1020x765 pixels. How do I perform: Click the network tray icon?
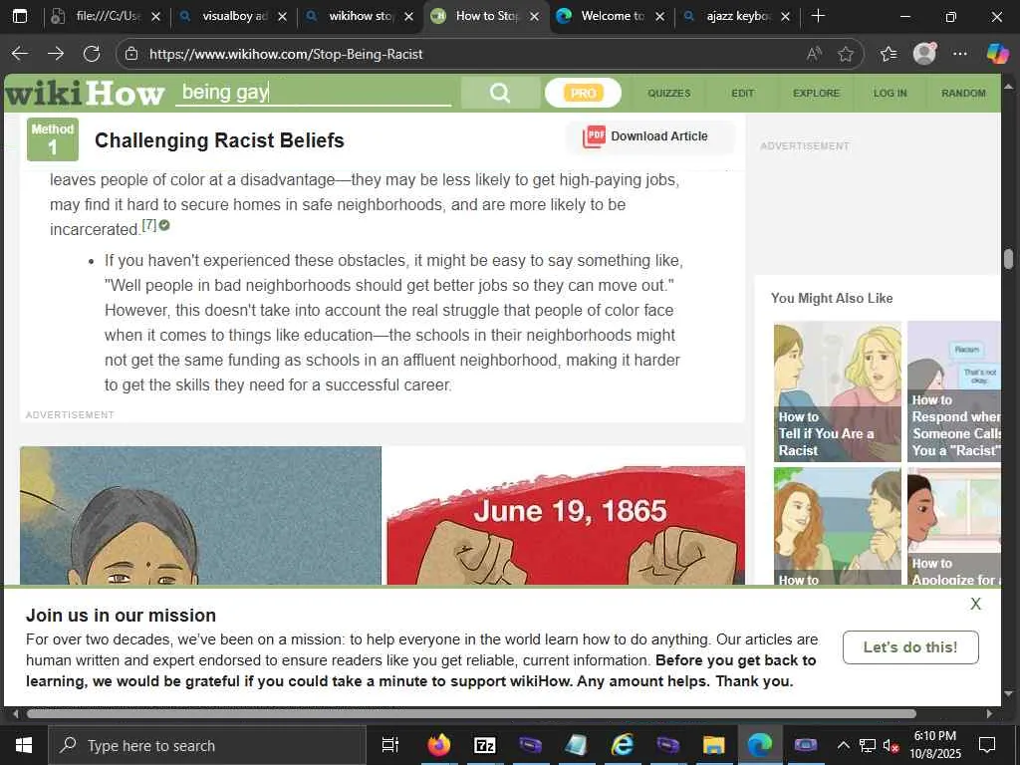[x=868, y=745]
